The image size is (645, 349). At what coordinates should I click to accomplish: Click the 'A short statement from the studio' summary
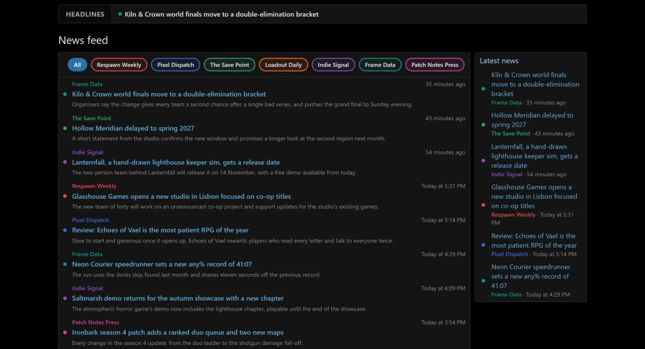pos(228,139)
